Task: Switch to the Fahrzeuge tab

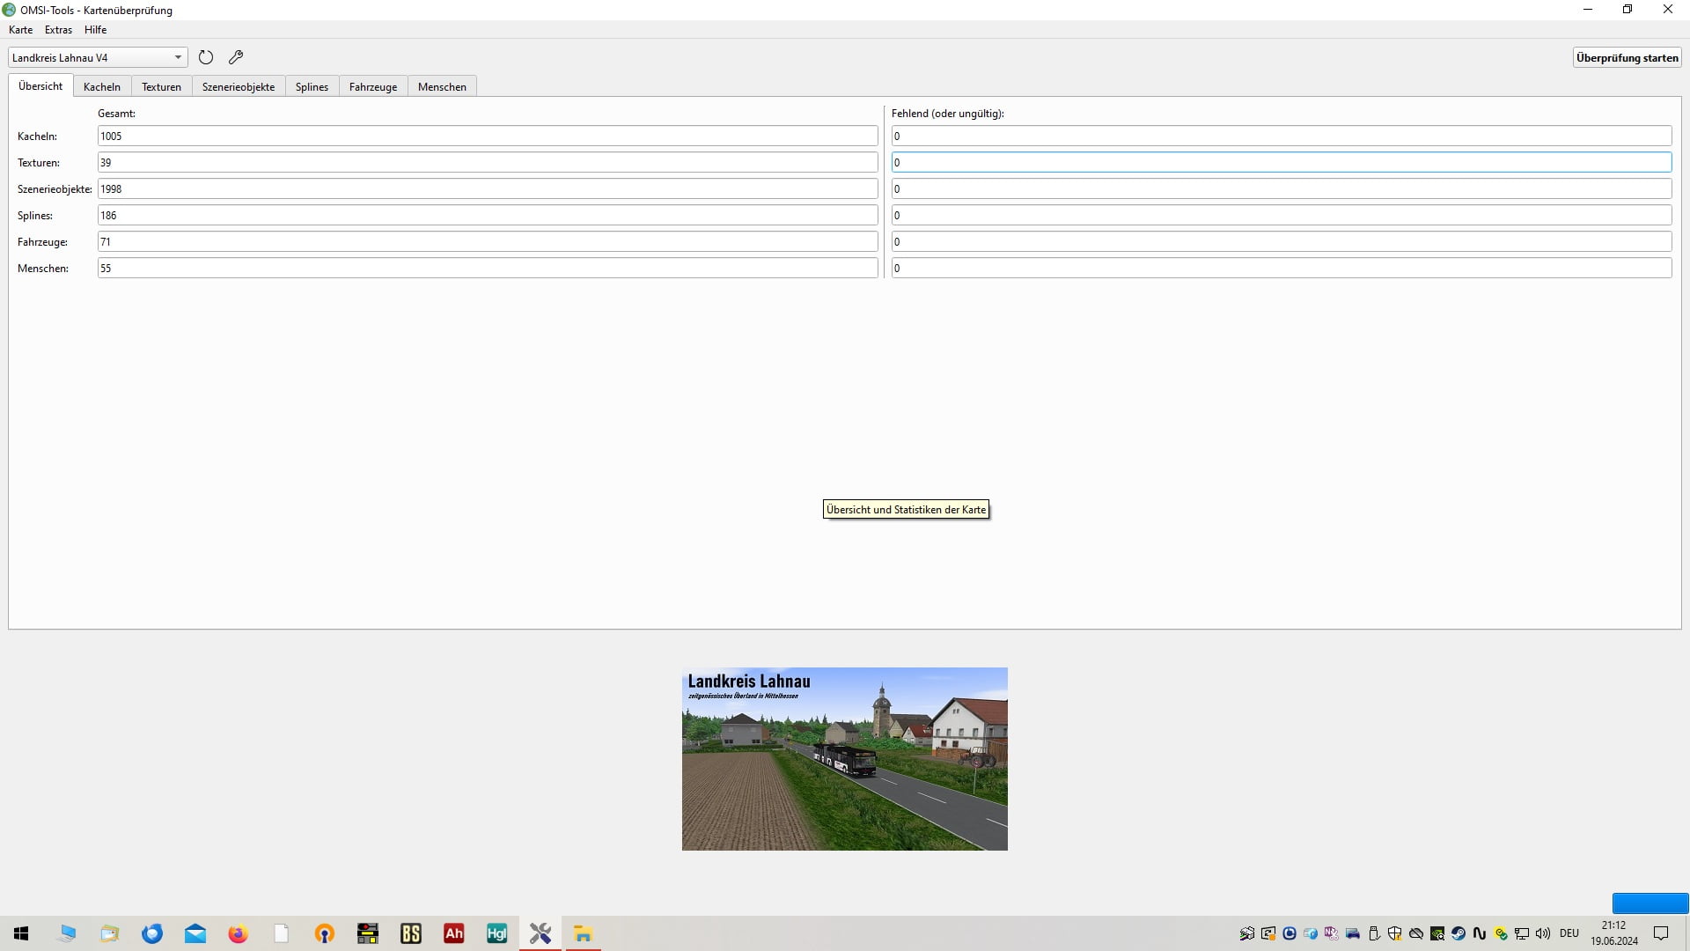Action: [x=373, y=86]
